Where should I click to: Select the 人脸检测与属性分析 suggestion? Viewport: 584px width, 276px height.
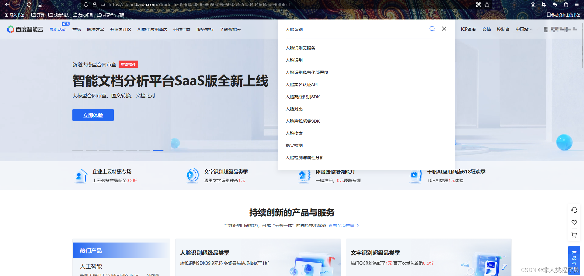(x=305, y=158)
